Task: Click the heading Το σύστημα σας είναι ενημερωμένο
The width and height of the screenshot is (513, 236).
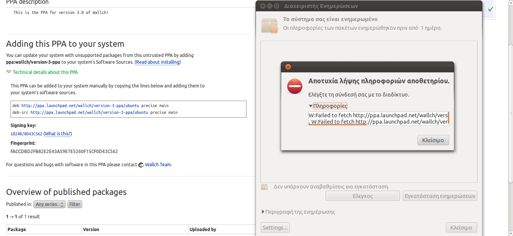Action: (330, 19)
